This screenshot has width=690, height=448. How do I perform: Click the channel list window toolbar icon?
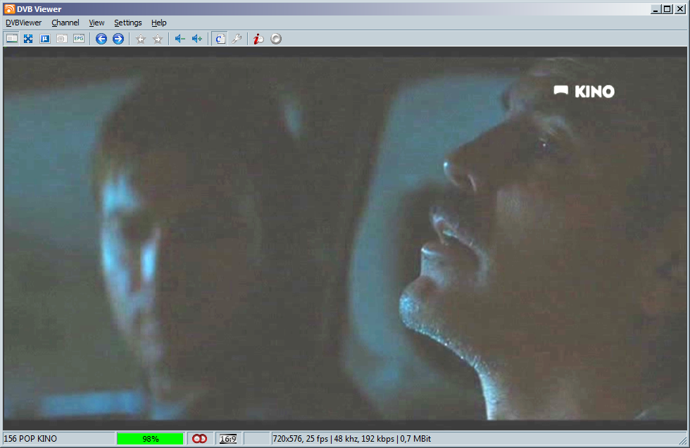(x=12, y=39)
